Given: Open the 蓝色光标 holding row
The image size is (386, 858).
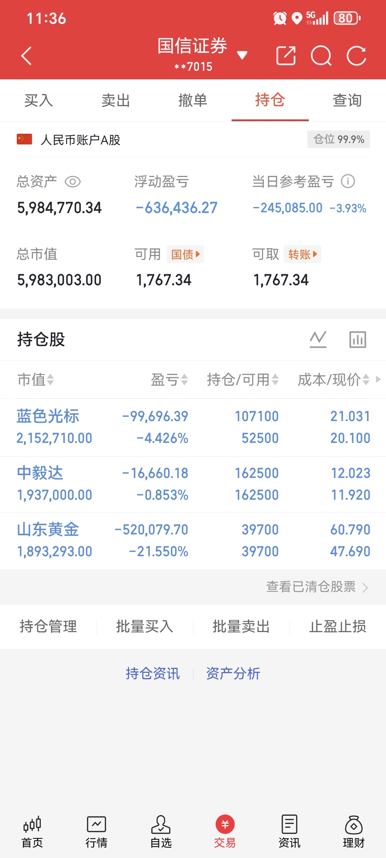Looking at the screenshot, I should point(193,427).
